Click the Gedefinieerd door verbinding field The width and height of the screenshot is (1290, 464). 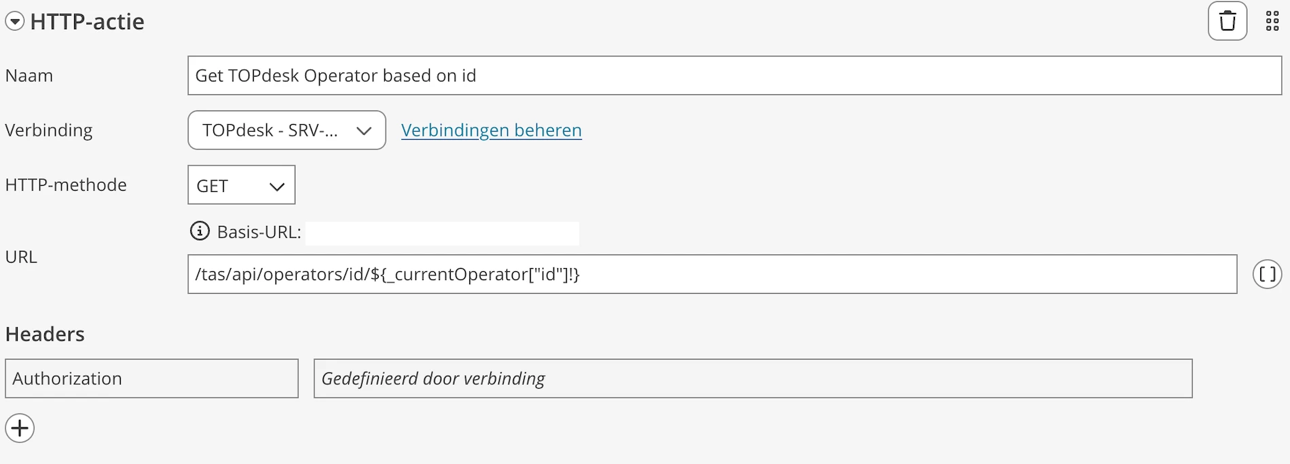click(x=753, y=379)
